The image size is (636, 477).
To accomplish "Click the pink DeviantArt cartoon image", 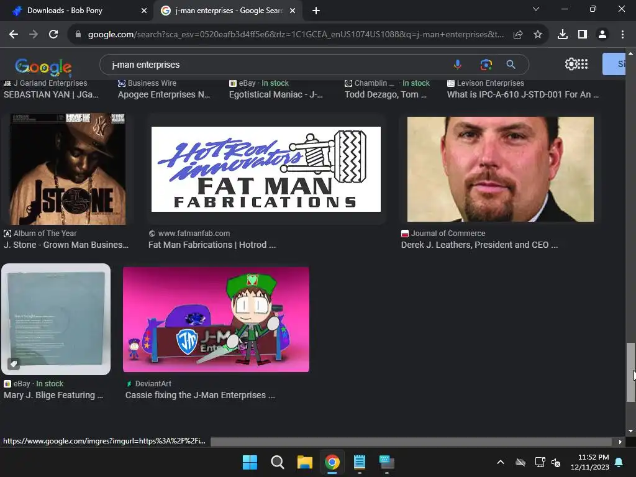I will coord(216,319).
